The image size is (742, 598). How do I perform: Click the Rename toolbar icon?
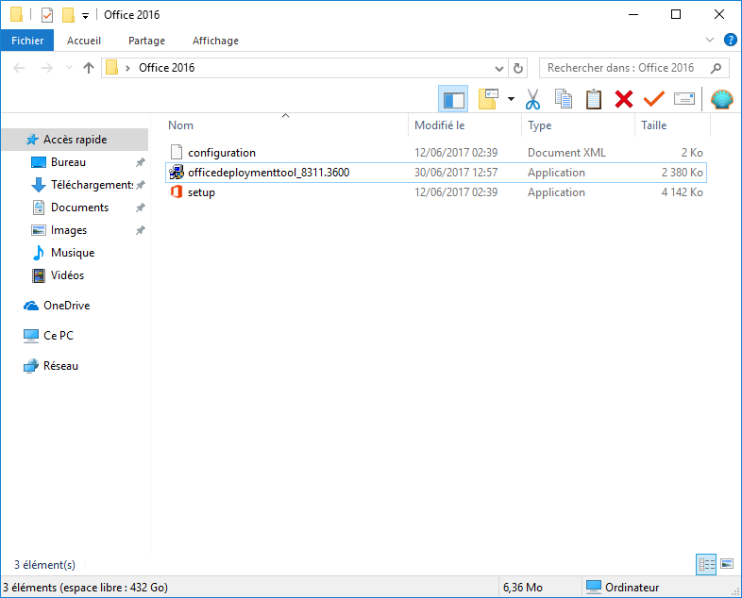(684, 99)
